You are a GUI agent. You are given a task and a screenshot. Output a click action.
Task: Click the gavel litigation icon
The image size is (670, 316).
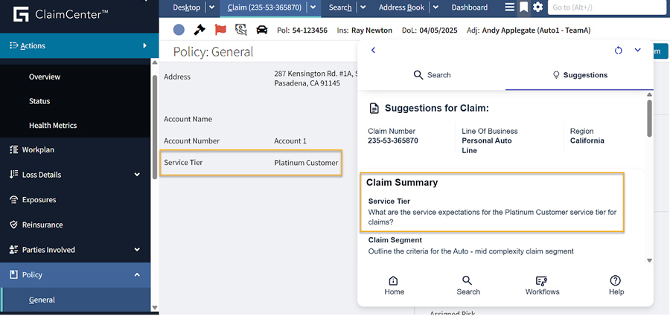coord(200,30)
